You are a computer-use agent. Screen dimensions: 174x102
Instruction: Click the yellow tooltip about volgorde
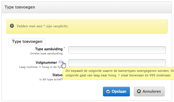click(118, 73)
